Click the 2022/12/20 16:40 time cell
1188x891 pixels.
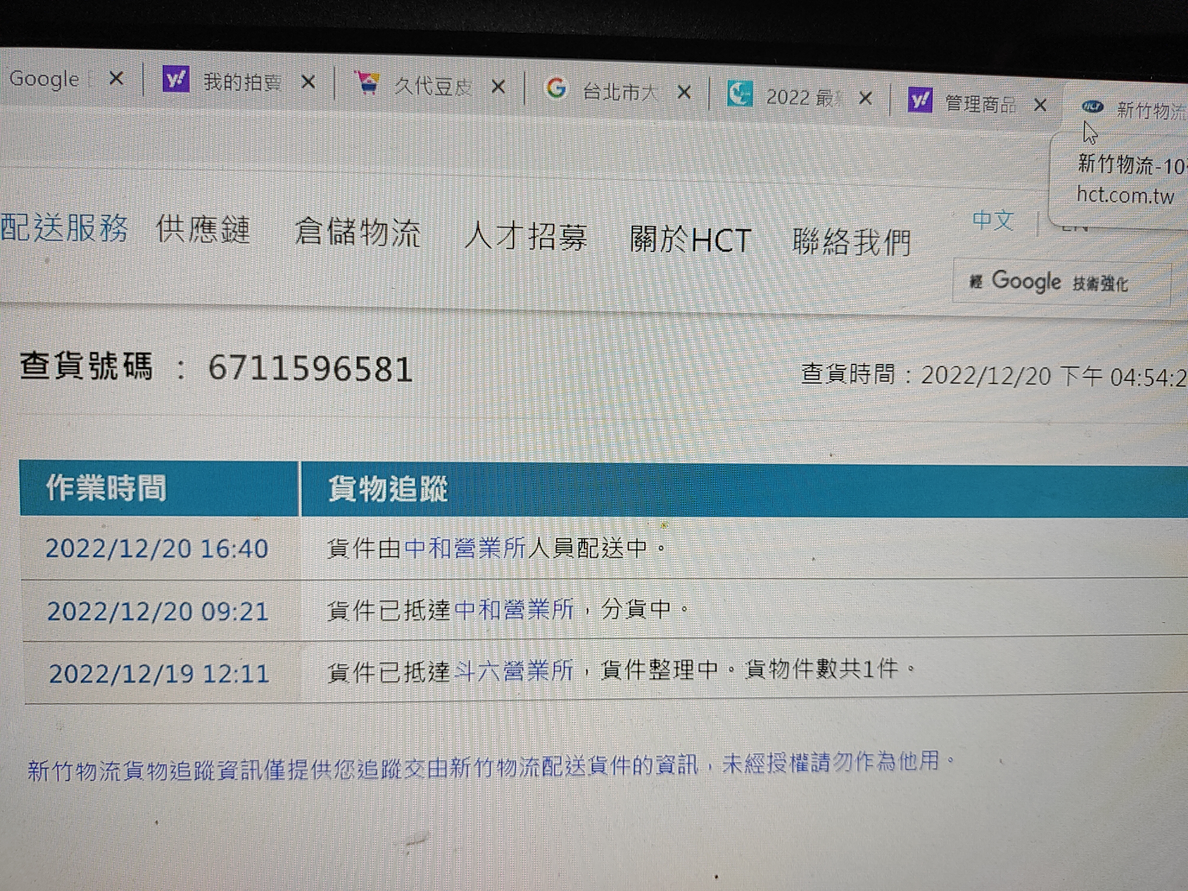tap(157, 549)
